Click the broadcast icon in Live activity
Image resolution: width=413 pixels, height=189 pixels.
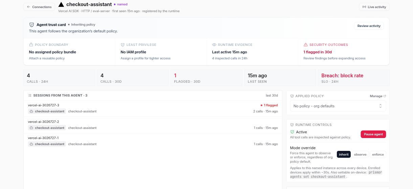(x=364, y=7)
